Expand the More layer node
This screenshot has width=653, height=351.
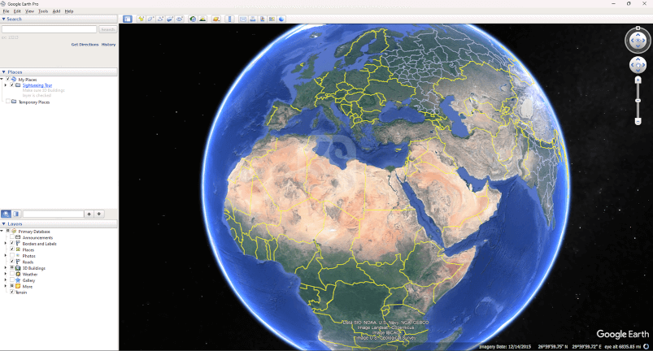pos(6,286)
